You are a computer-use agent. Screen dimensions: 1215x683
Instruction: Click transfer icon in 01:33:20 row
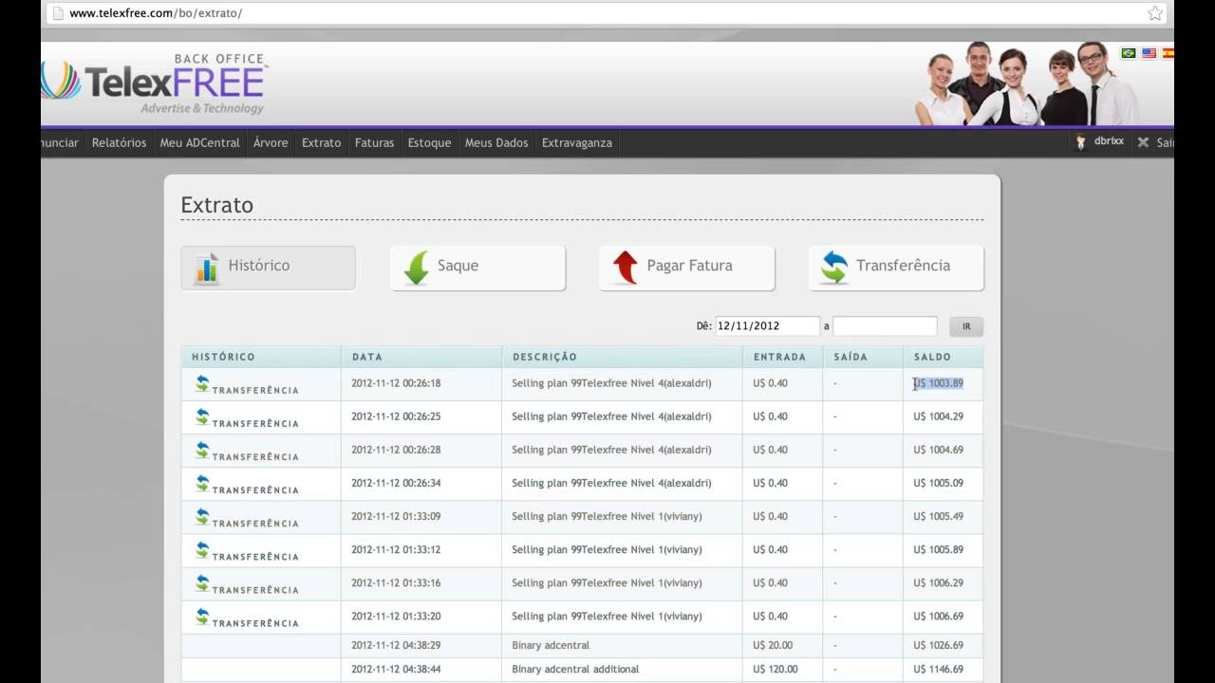point(202,615)
